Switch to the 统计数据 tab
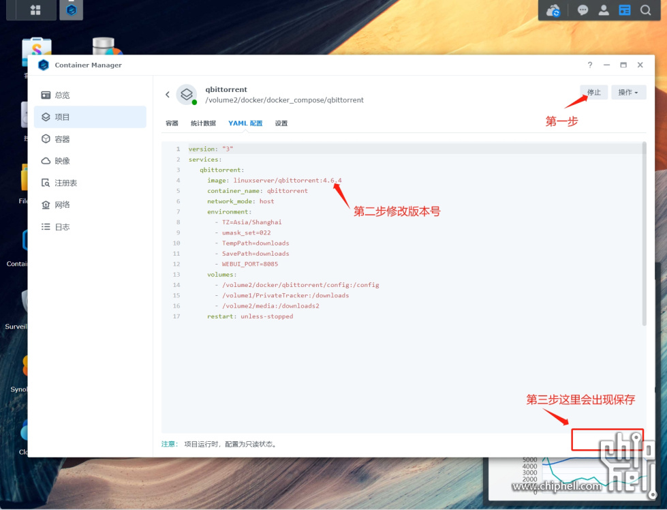Image resolution: width=667 pixels, height=510 pixels. [x=203, y=123]
